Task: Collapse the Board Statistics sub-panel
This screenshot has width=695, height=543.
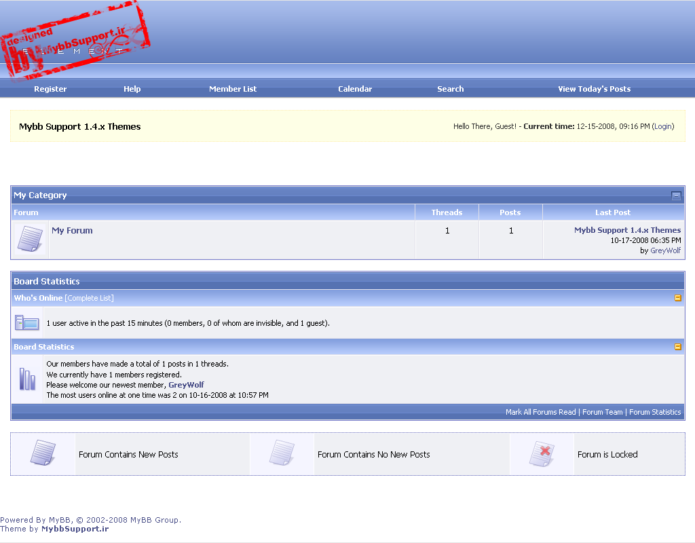Action: pos(677,347)
